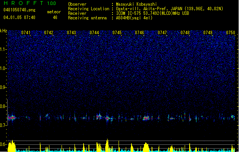Image resolution: width=239 pixels, height=152 pixels.
Task: Click the meteor label
Action: 54,12
